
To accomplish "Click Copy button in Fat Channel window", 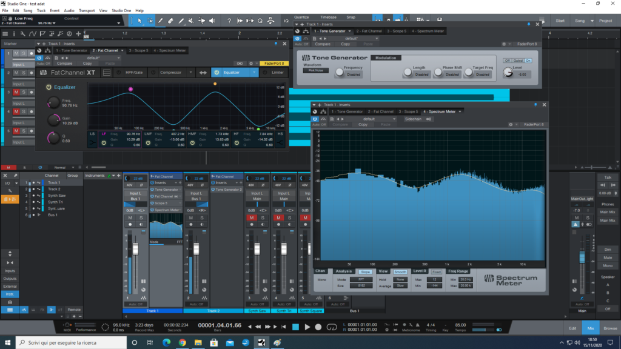I will (x=87, y=63).
